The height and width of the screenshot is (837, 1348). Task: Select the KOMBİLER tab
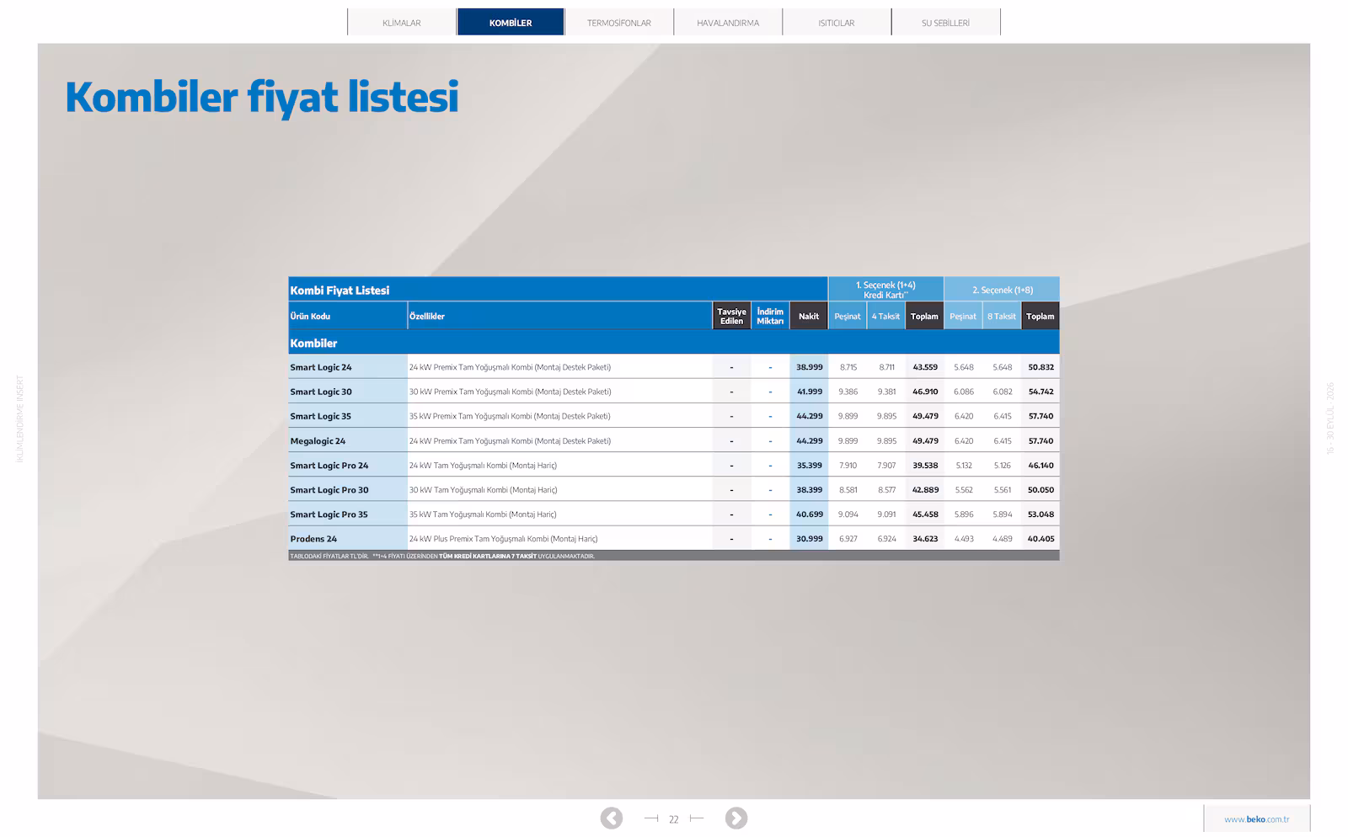[511, 23]
